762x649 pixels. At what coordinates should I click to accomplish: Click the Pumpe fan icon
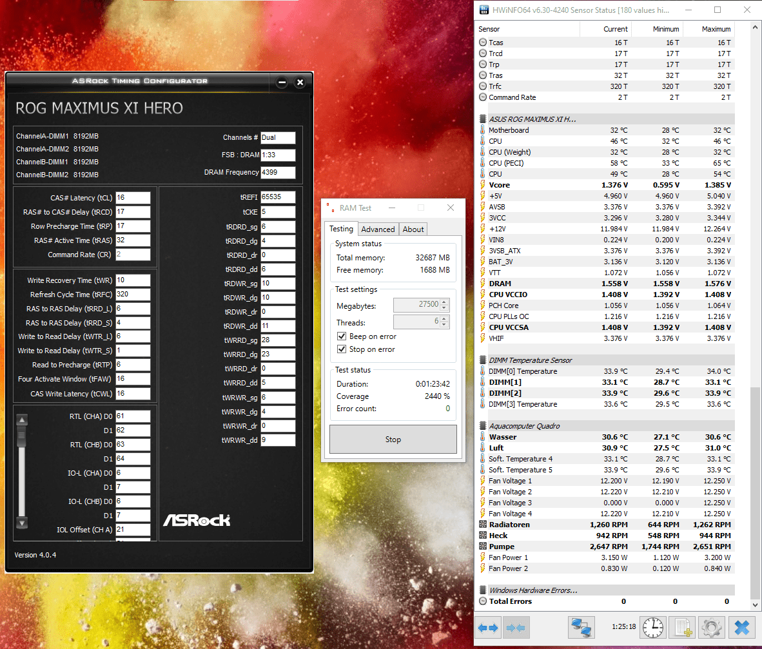(x=483, y=547)
